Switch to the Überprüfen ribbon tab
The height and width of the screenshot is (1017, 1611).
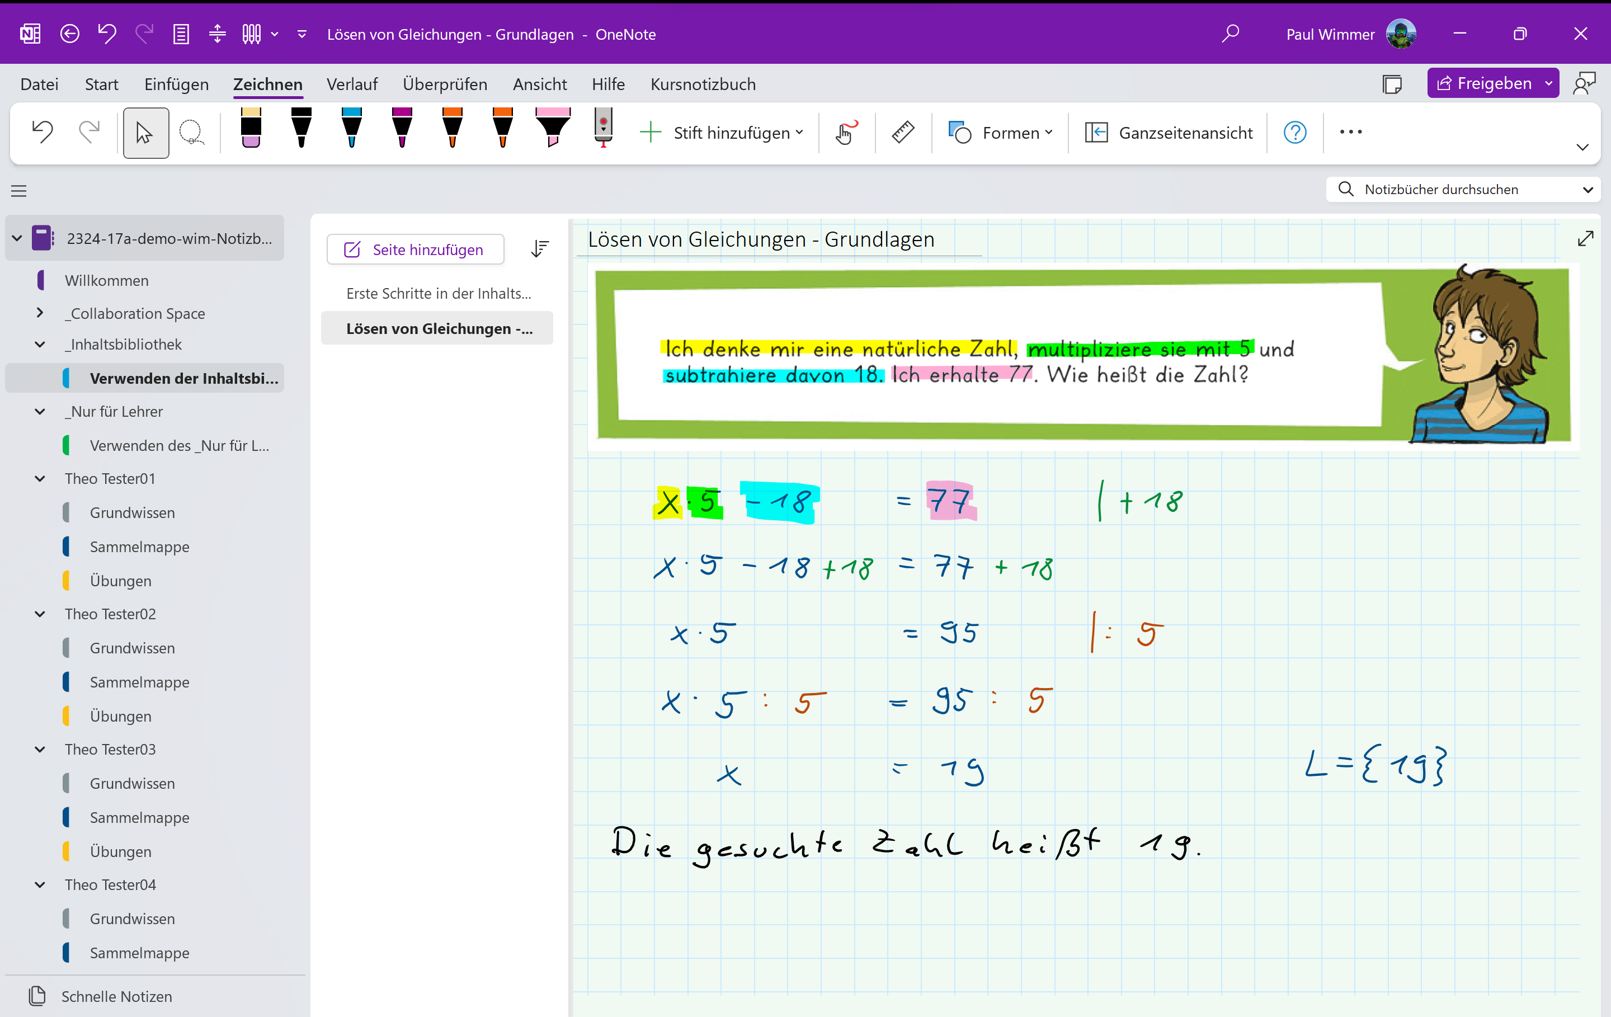click(x=444, y=84)
